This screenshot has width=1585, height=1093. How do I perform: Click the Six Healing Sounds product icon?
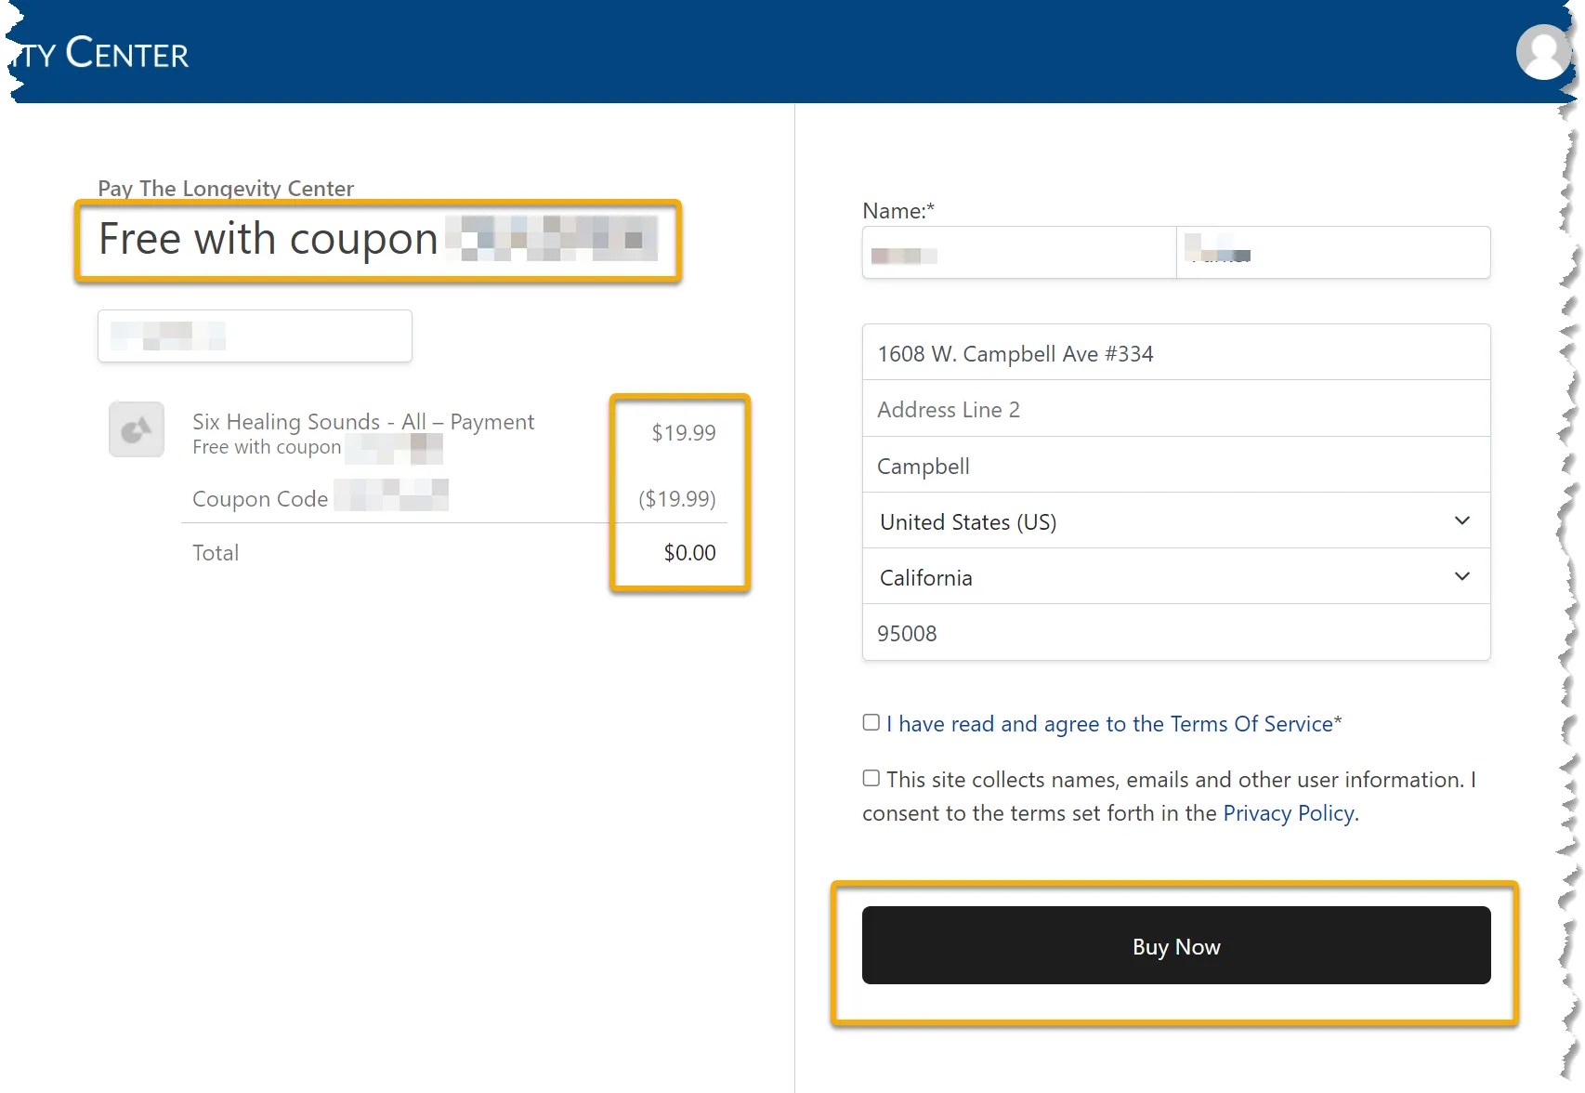point(136,429)
